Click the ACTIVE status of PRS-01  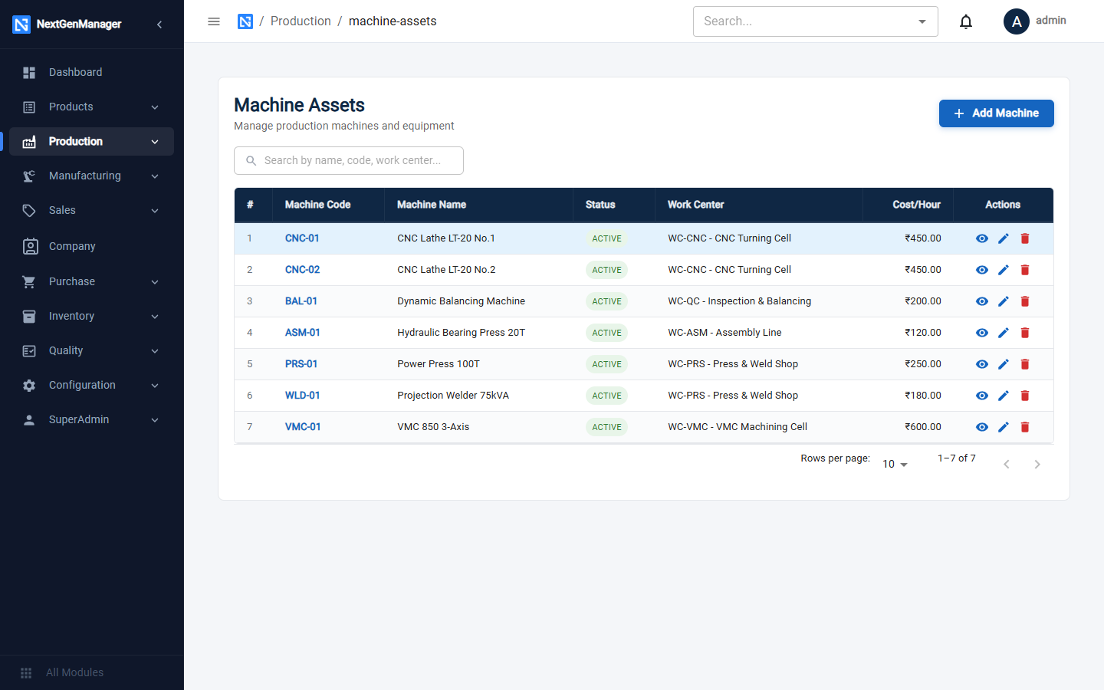[x=606, y=364]
